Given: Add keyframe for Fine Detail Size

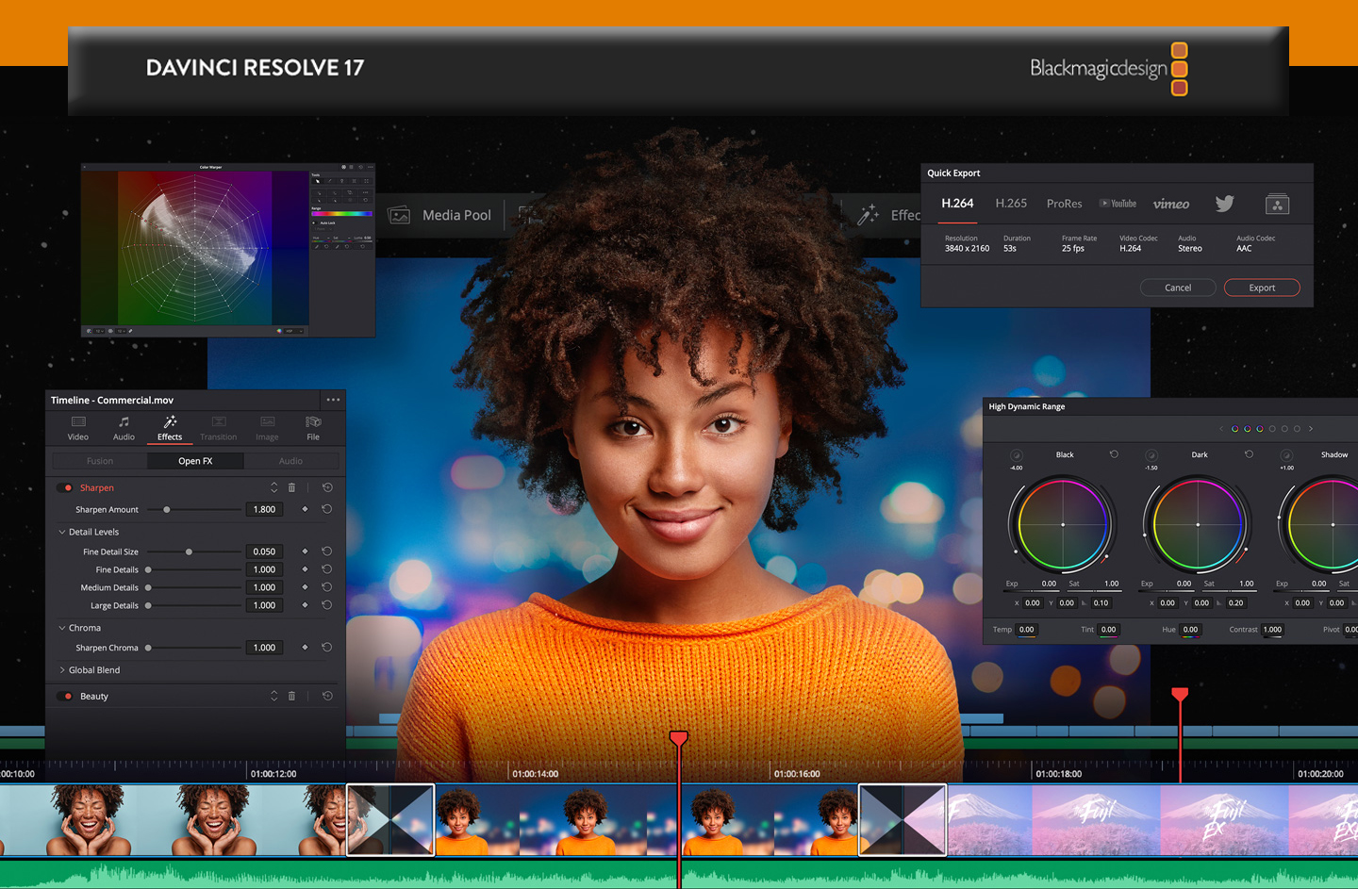Looking at the screenshot, I should pyautogui.click(x=305, y=552).
